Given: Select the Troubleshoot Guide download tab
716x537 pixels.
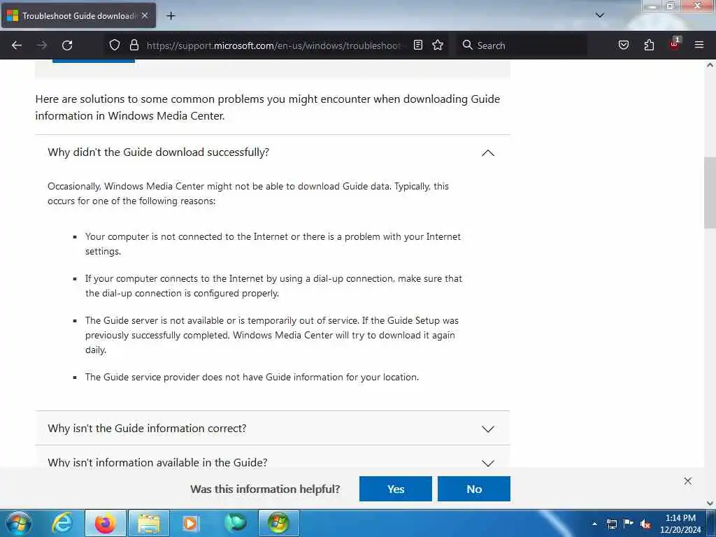Looking at the screenshot, I should (x=78, y=15).
